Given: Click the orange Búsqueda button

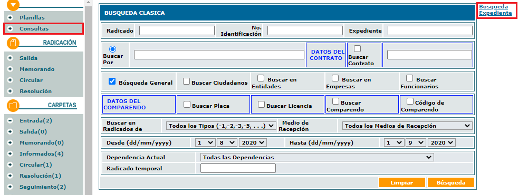Looking at the screenshot, I should 450,182.
